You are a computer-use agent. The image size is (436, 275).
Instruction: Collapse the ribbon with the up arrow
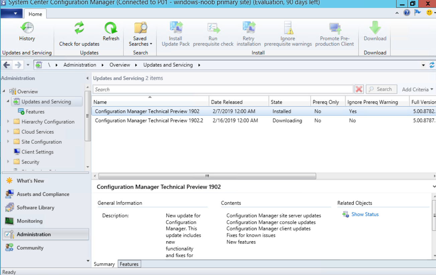pos(397,13)
